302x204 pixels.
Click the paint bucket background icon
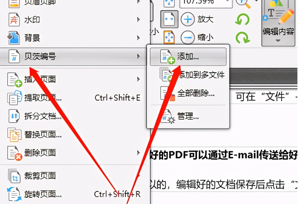tap(13, 38)
